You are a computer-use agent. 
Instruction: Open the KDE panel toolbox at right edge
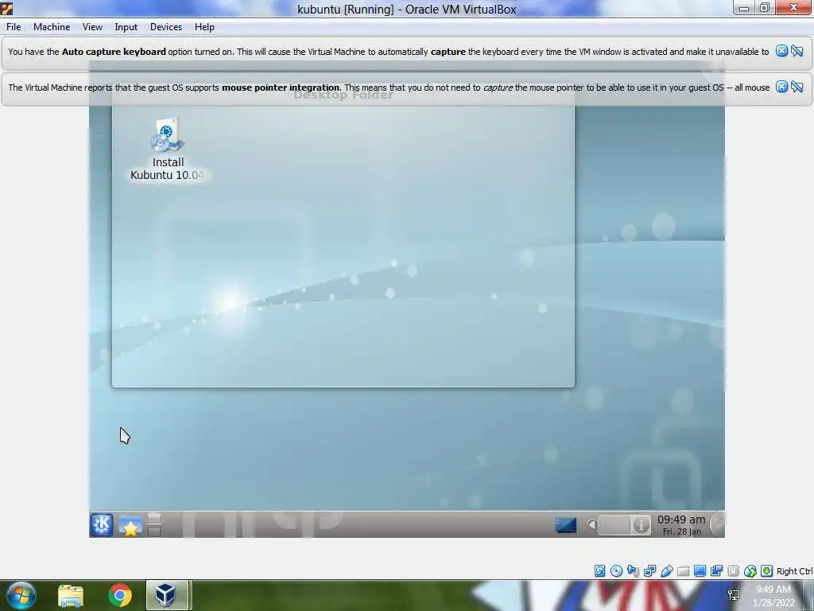click(718, 525)
